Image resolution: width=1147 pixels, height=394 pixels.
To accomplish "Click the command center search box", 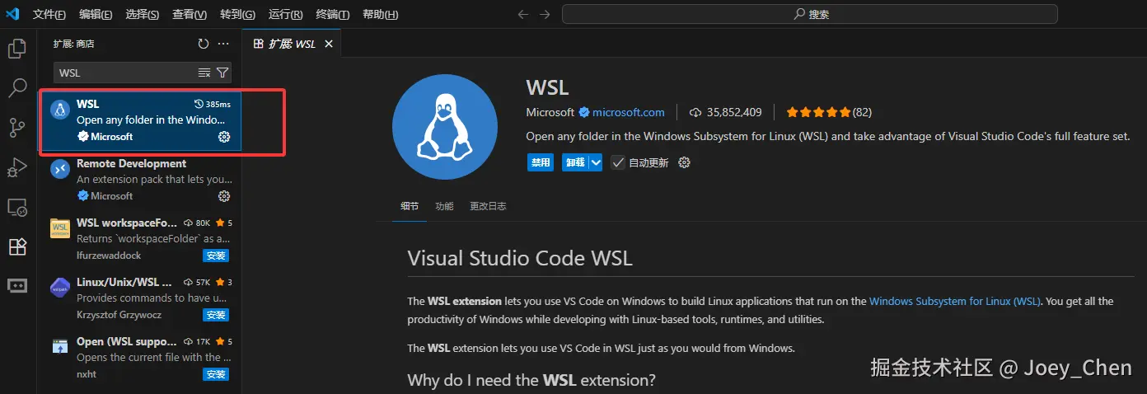I will pos(809,14).
